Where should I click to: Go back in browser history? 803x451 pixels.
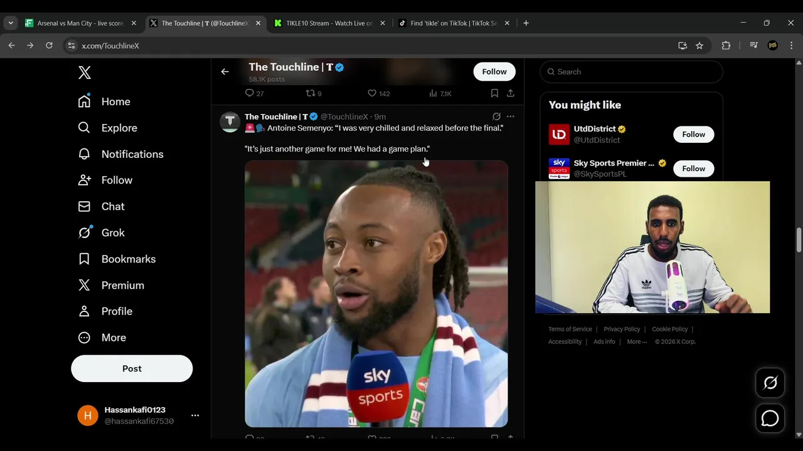point(11,45)
